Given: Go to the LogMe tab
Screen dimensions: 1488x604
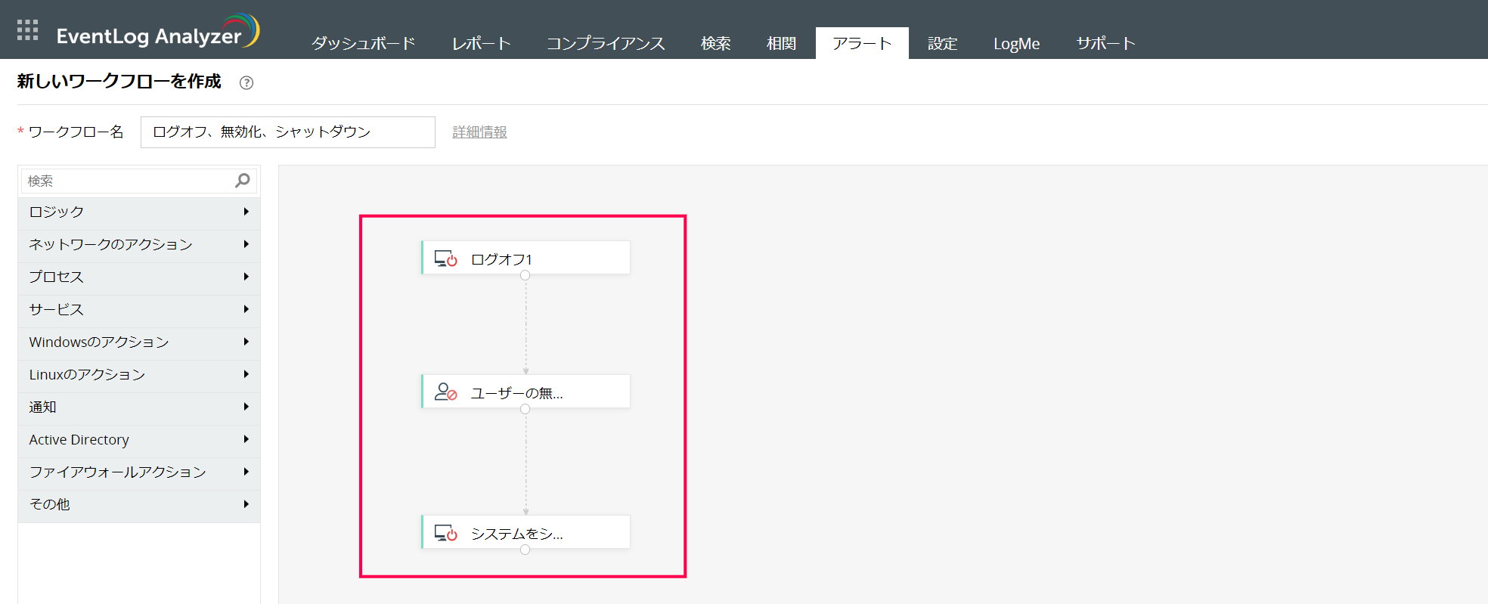Looking at the screenshot, I should coord(1016,44).
